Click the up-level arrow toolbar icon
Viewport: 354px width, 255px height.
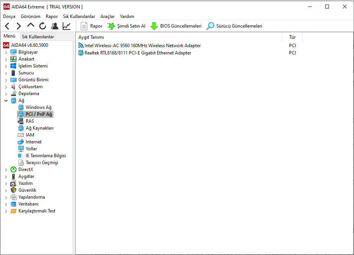click(x=30, y=25)
